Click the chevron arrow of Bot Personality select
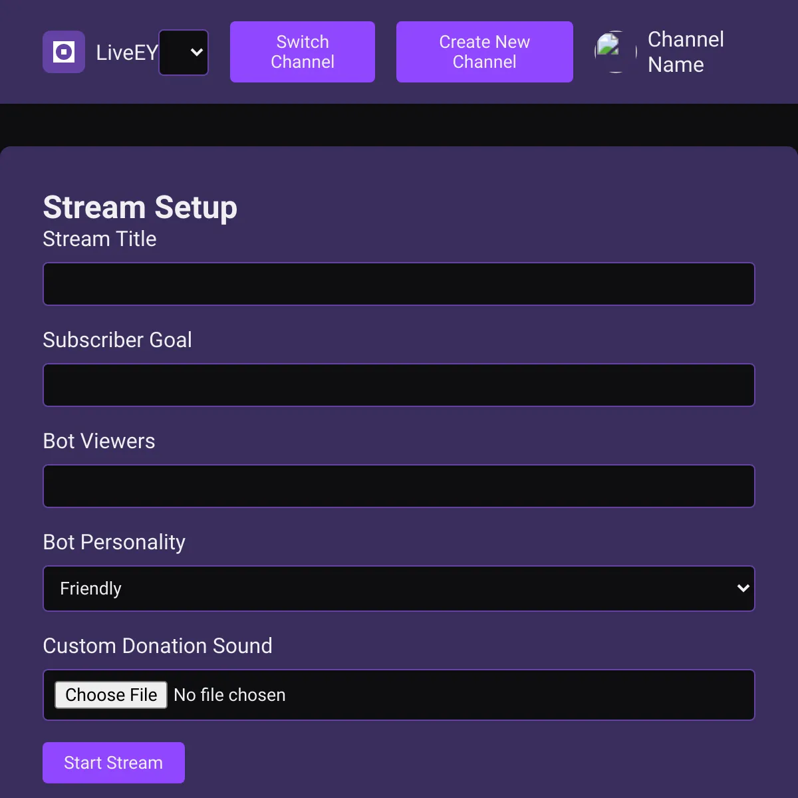The height and width of the screenshot is (798, 798). point(743,589)
